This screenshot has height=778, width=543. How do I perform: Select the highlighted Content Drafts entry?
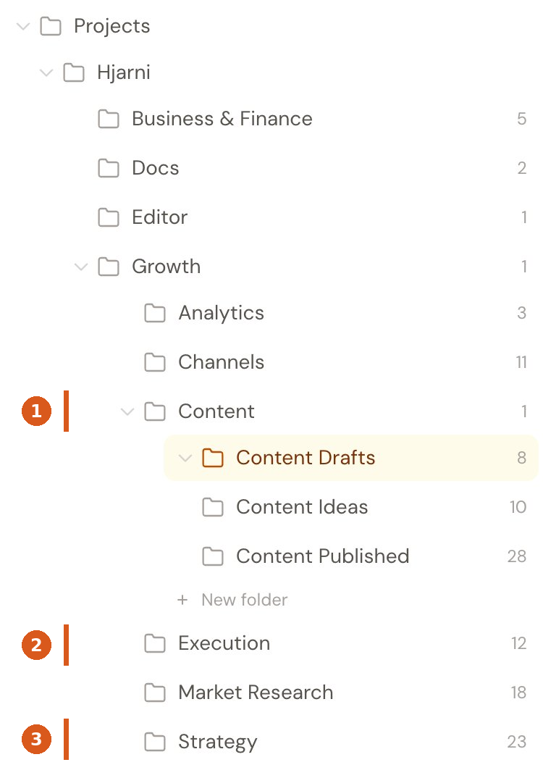click(x=305, y=458)
